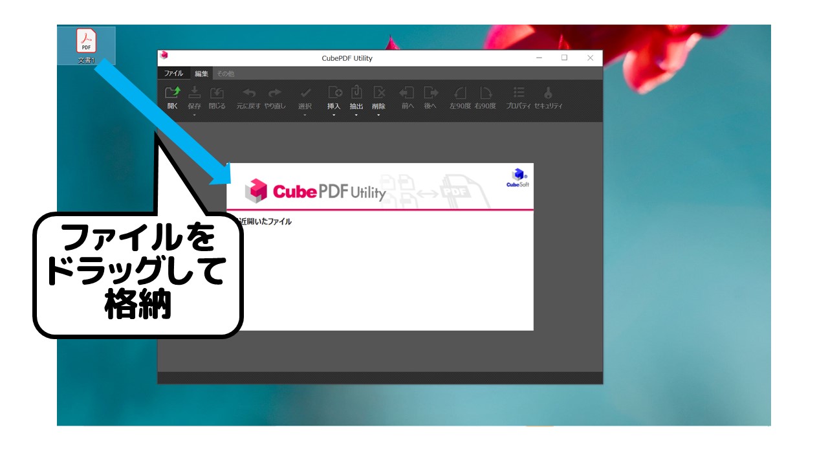The width and height of the screenshot is (828, 466).
Task: Click the CubeSoft logo in the banner
Action: [518, 178]
